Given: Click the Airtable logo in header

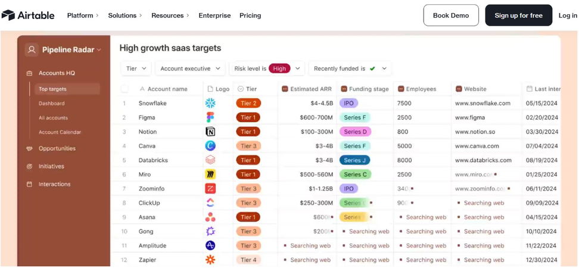Looking at the screenshot, I should pos(28,15).
